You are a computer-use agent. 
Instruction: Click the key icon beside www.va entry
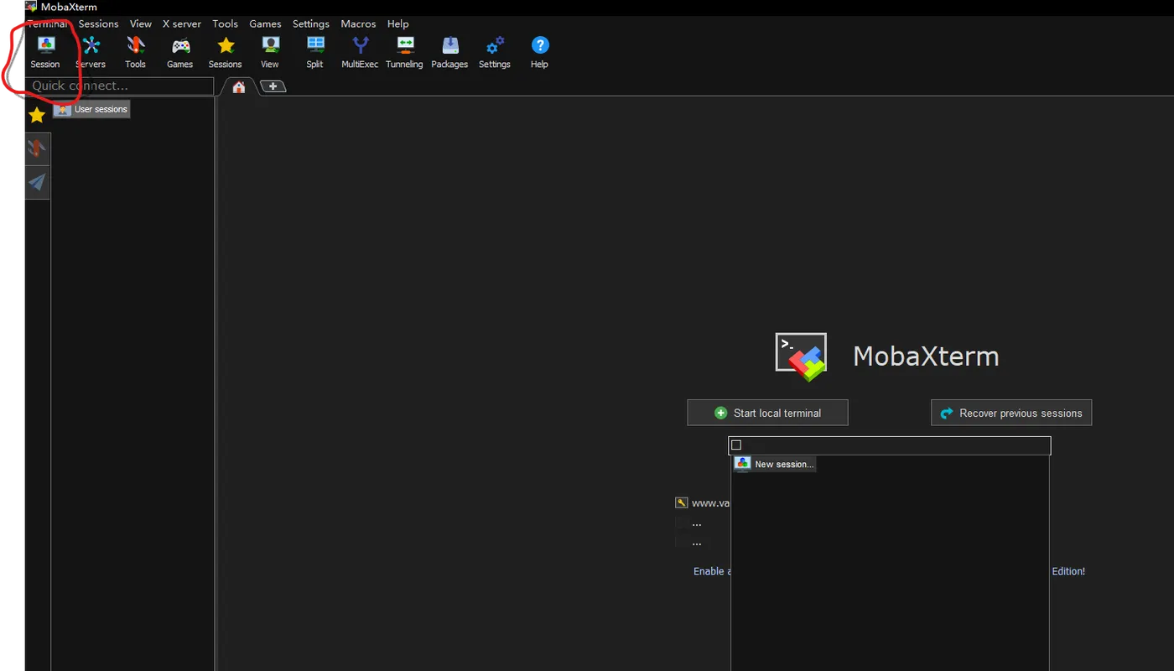682,503
